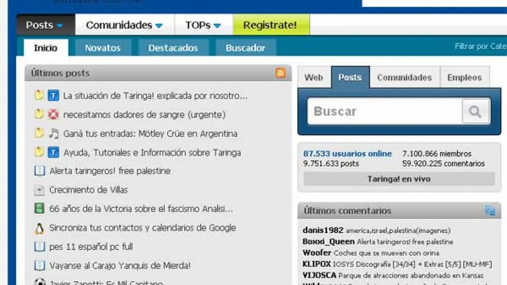Viewport: 507px width, 285px height.
Task: Open user danis1982's profile link
Action: [323, 230]
